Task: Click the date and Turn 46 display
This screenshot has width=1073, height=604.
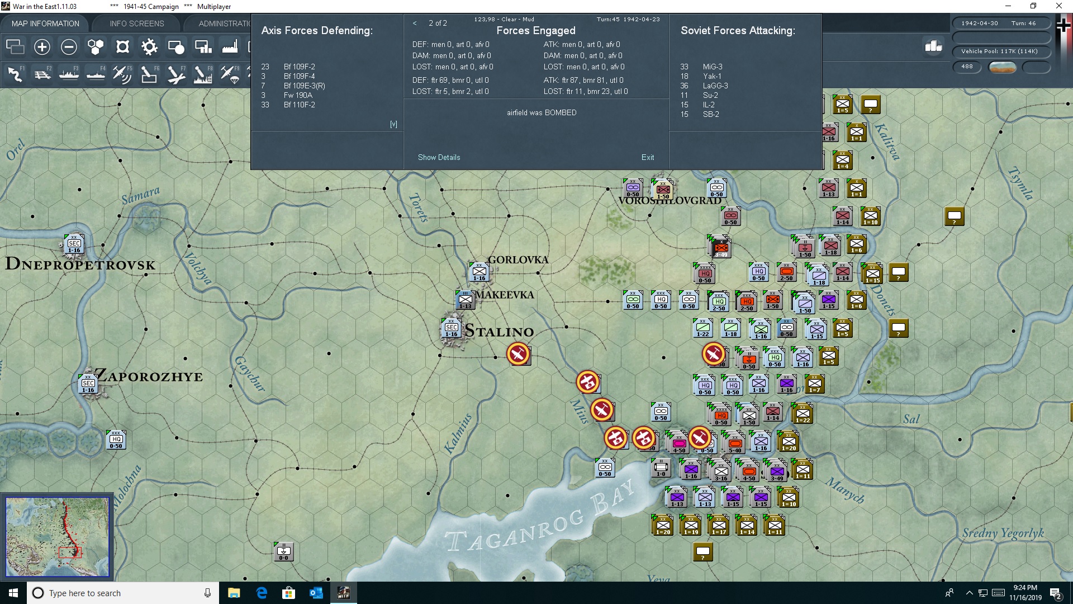Action: click(x=1001, y=23)
